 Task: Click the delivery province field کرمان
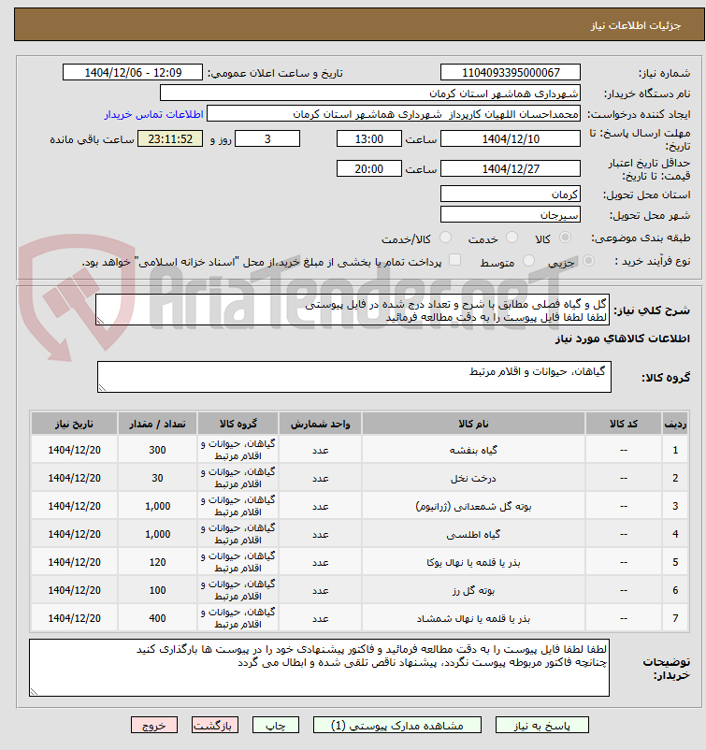[511, 194]
